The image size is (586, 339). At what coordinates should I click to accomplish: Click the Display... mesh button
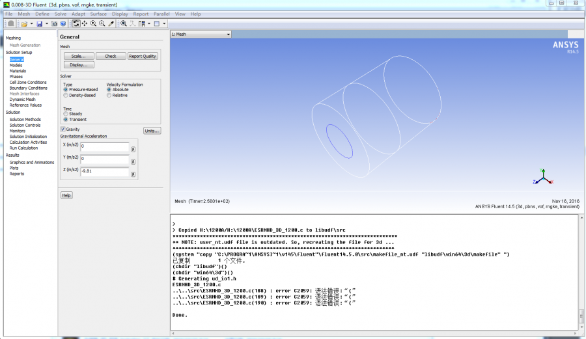pyautogui.click(x=79, y=65)
